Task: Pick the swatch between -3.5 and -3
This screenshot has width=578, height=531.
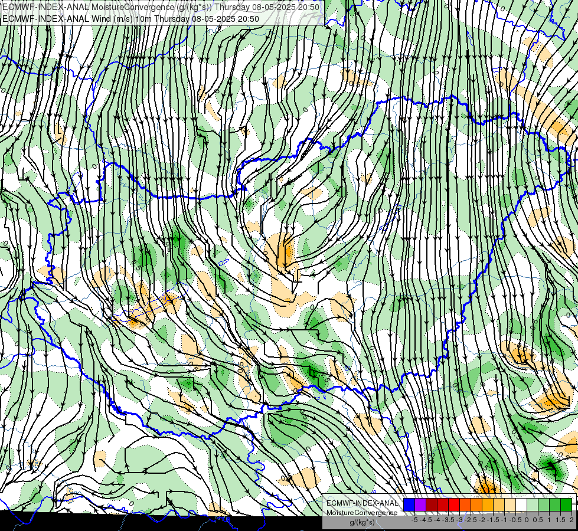Action: tap(454, 505)
